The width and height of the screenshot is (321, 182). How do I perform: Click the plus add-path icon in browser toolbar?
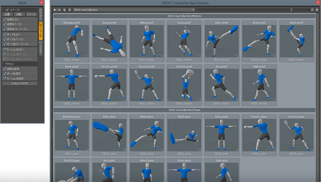[70, 10]
